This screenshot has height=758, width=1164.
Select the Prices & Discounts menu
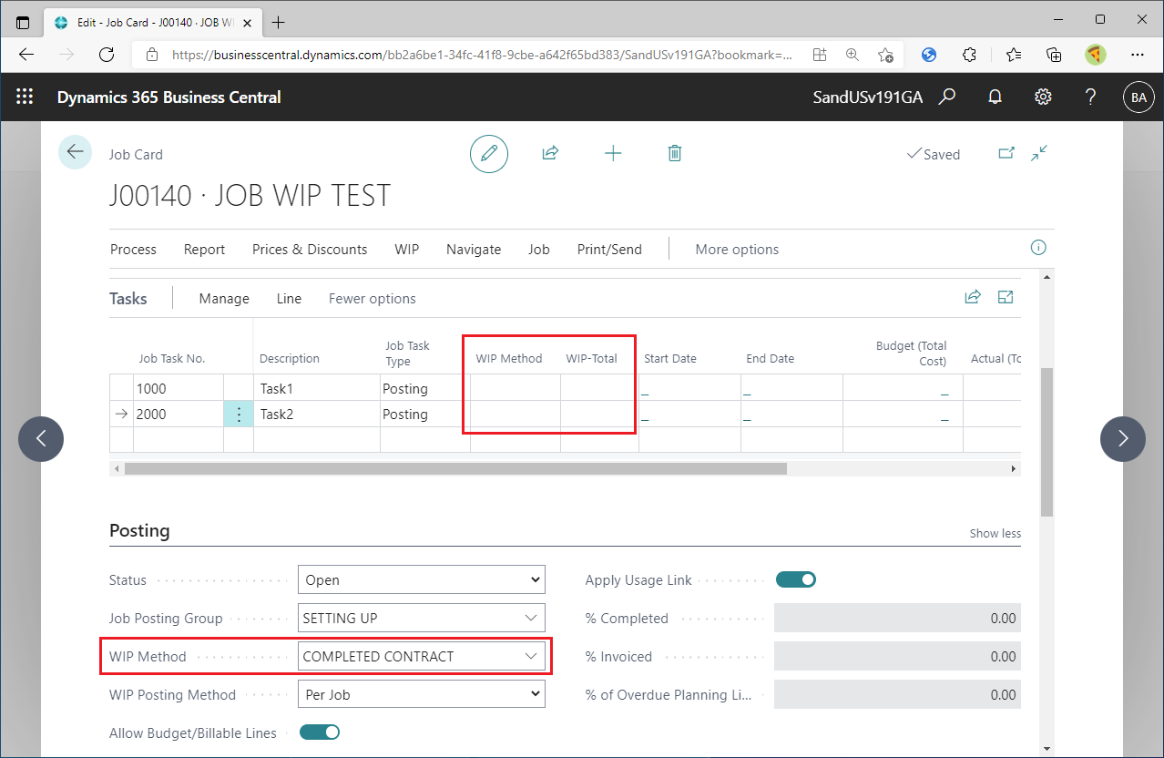(309, 249)
